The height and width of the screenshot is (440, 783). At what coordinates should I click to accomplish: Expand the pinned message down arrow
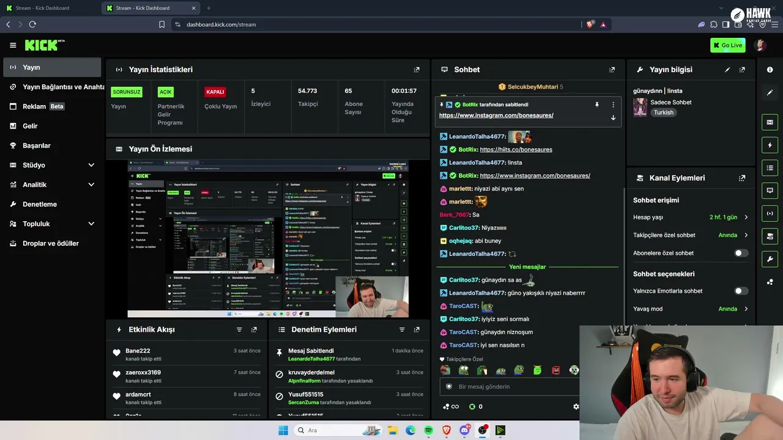(613, 117)
